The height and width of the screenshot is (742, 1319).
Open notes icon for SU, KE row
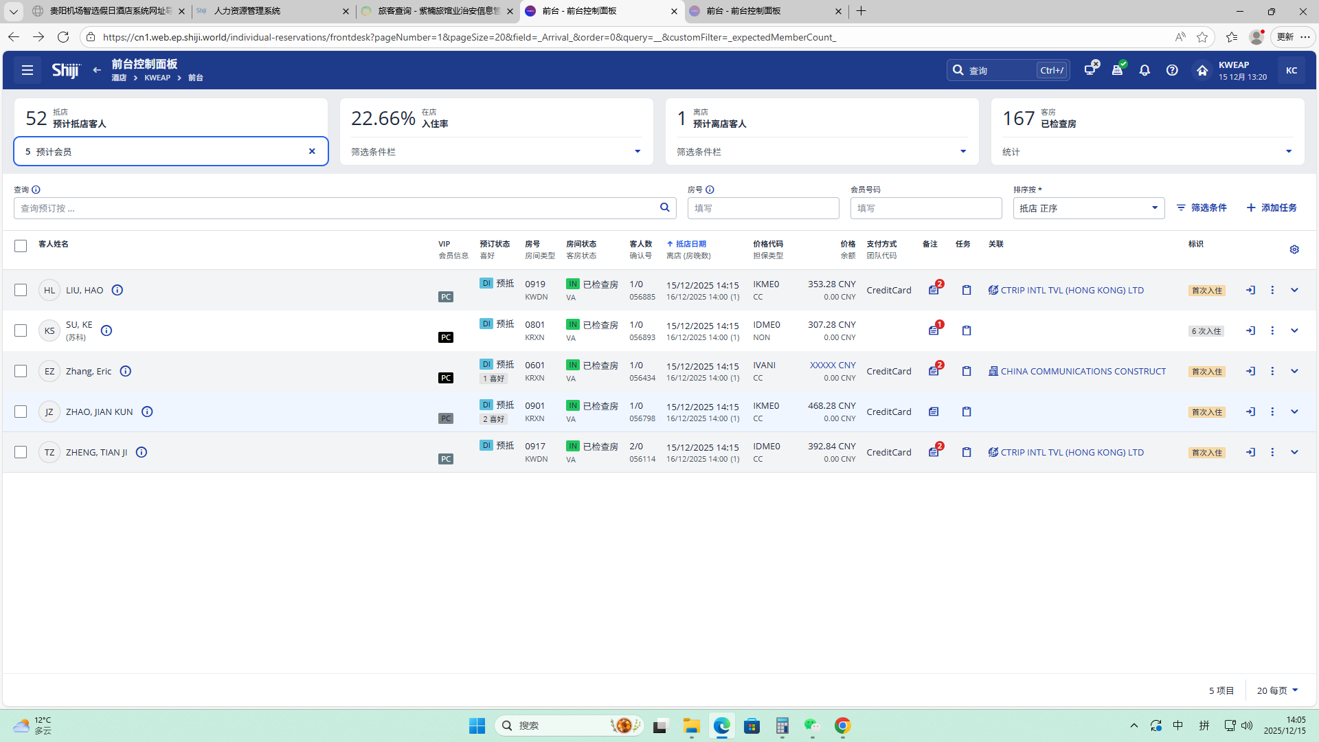[934, 330]
